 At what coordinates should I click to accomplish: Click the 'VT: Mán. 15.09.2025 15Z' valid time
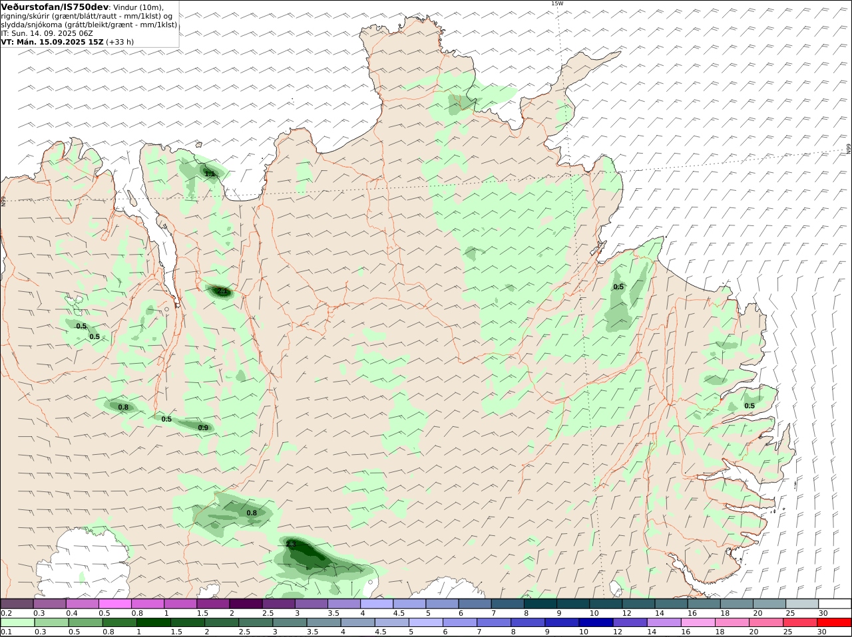[52, 41]
